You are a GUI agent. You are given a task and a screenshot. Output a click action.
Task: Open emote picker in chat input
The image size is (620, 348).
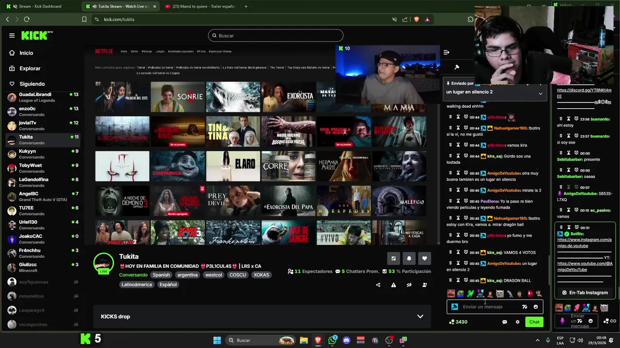[536, 307]
